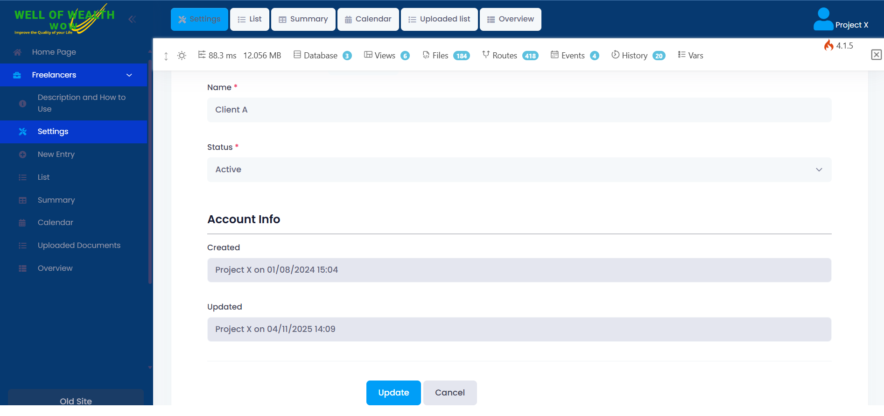Click the 88.3 ms timeline entry

coord(217,56)
